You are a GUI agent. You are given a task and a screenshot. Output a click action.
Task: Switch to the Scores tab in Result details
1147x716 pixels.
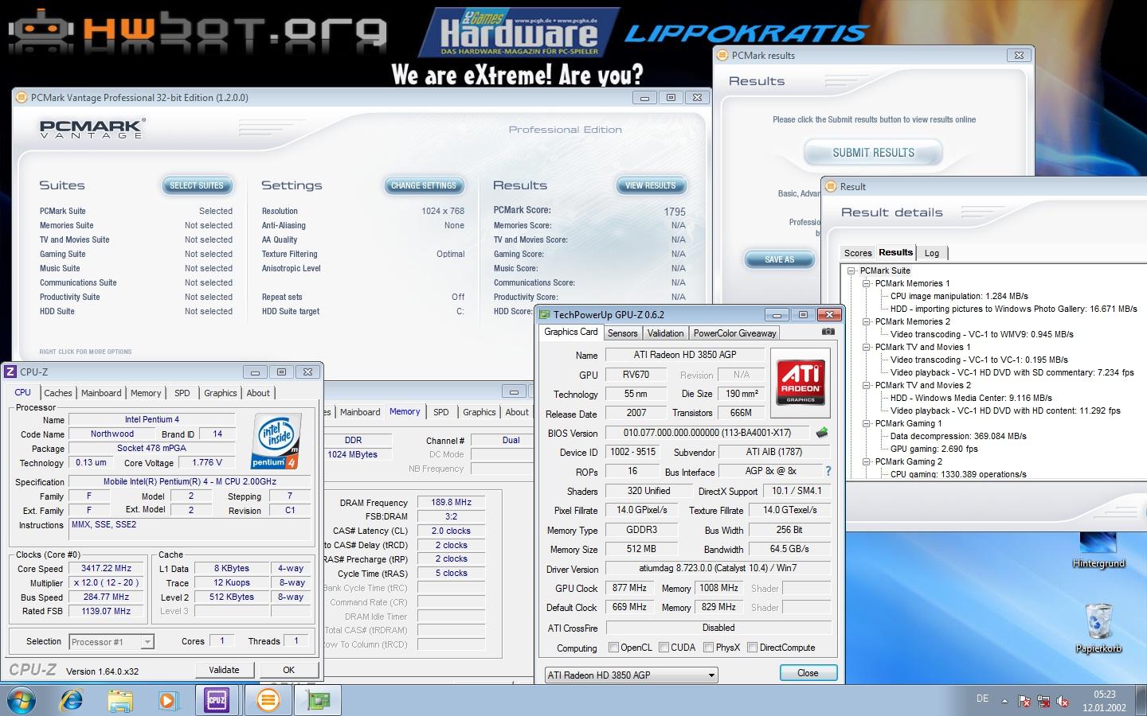pyautogui.click(x=858, y=253)
